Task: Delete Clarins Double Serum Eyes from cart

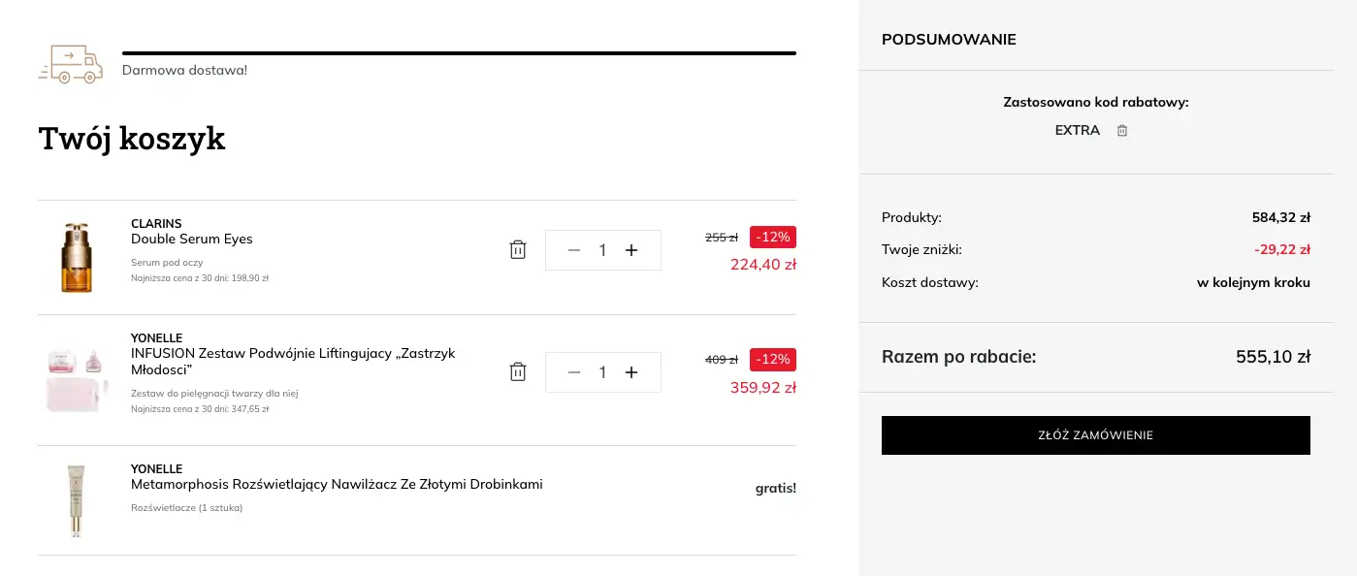Action: coord(518,250)
